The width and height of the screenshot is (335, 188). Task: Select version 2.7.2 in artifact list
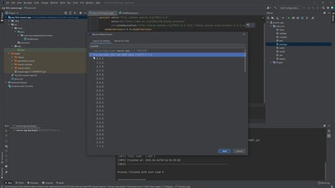(100, 58)
